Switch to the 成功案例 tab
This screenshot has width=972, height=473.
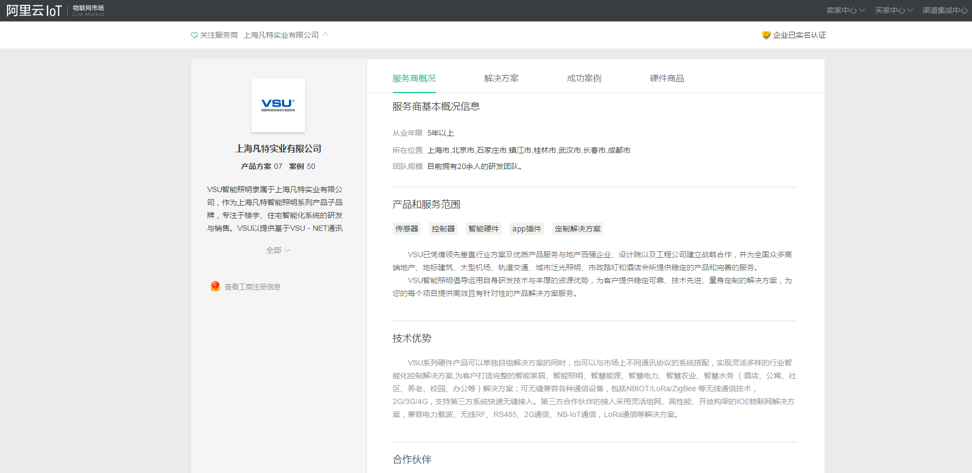pos(584,79)
